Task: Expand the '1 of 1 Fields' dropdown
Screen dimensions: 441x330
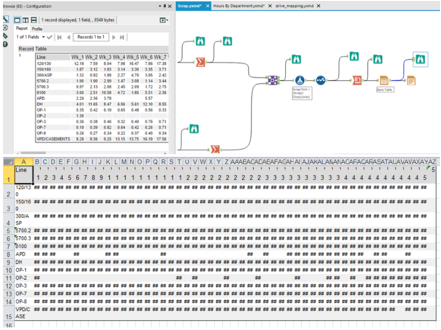Action: [43, 37]
